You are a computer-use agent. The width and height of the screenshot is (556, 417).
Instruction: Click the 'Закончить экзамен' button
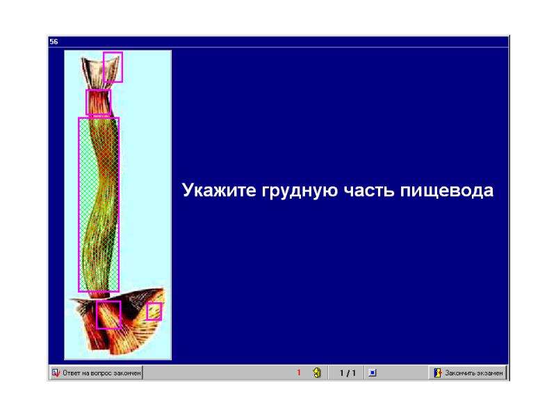tap(468, 373)
